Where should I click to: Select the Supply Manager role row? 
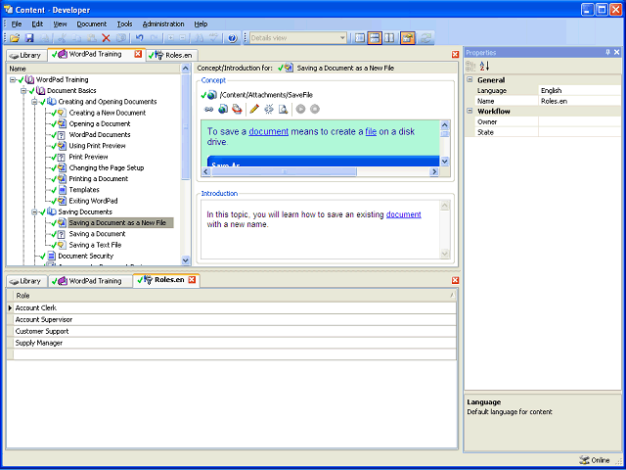tap(235, 343)
